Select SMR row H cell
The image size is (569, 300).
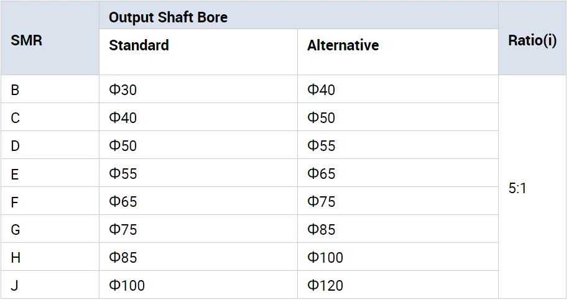pyautogui.click(x=50, y=257)
